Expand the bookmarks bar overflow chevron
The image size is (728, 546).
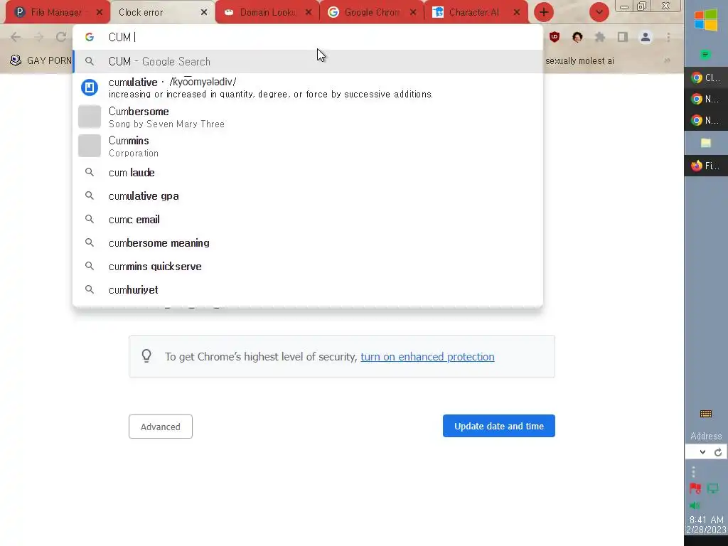[667, 60]
